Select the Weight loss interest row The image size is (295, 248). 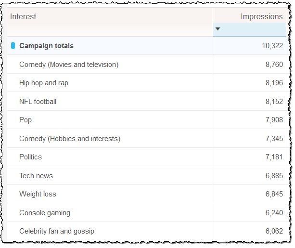(38, 194)
